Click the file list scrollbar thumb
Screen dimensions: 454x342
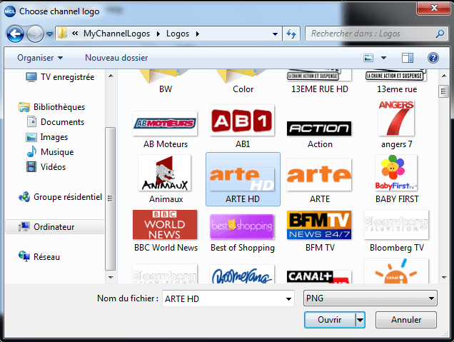[x=443, y=91]
